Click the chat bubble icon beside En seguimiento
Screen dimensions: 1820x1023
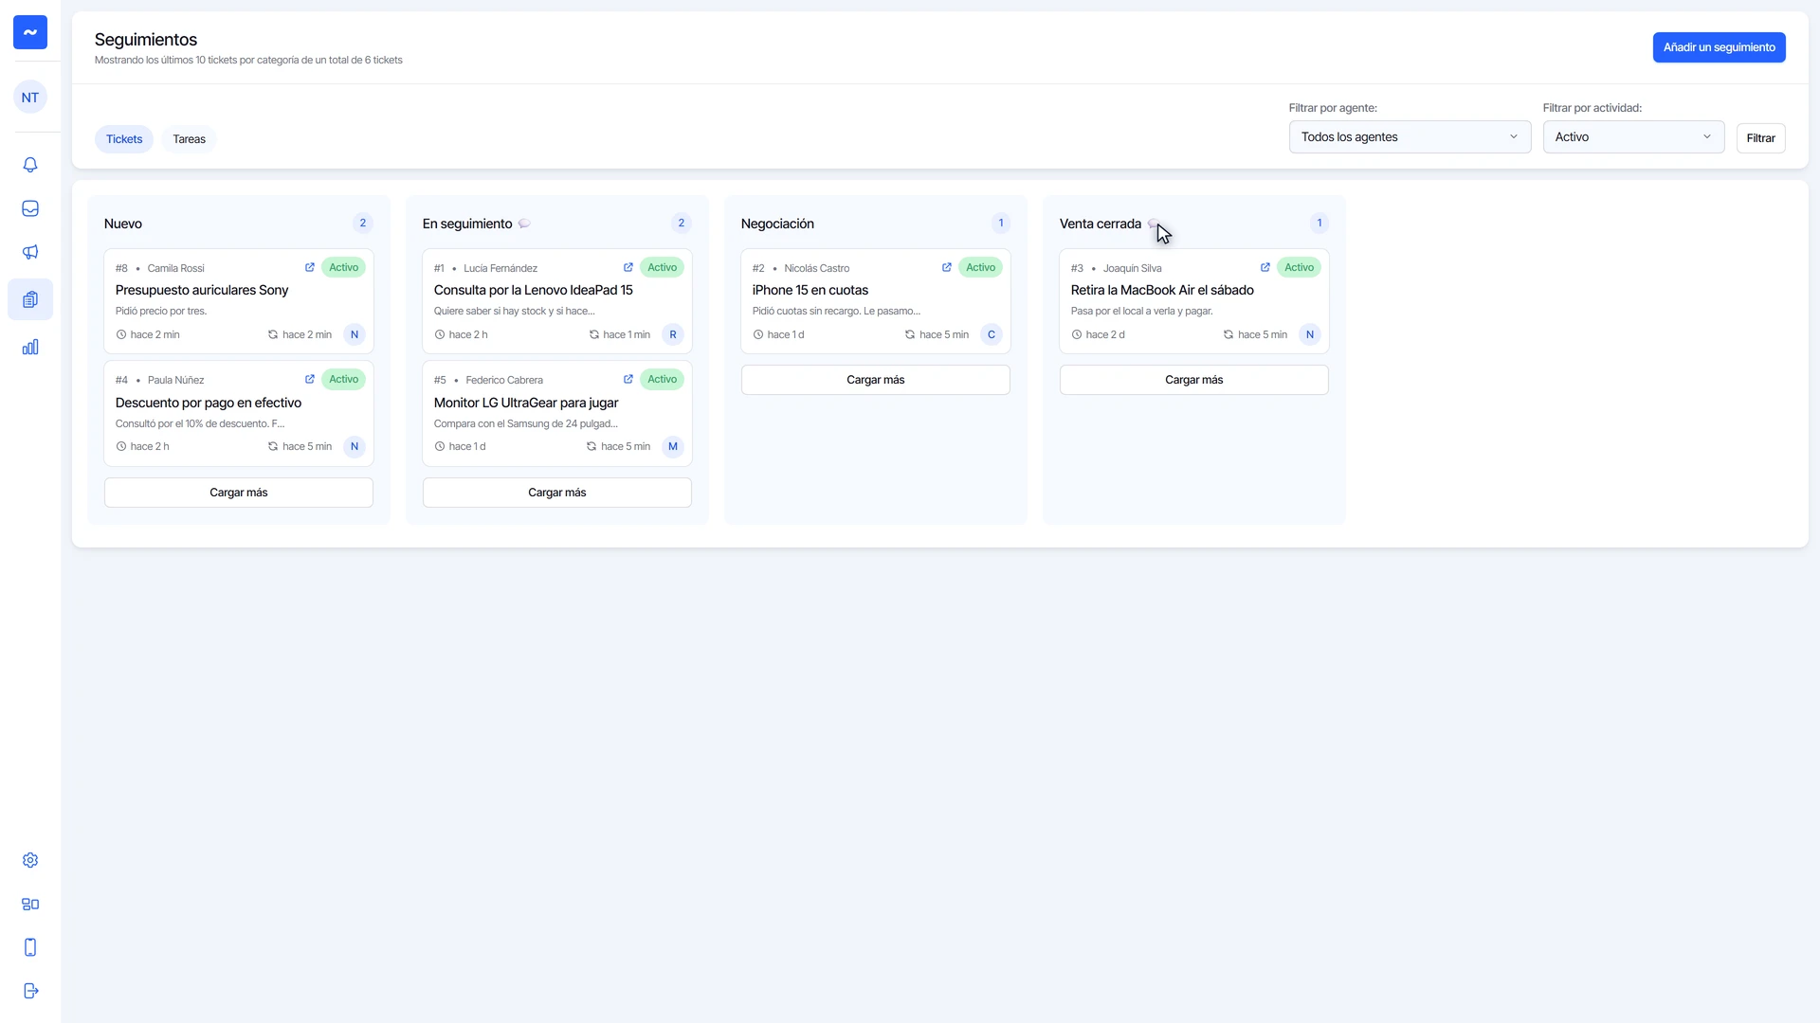coord(524,224)
